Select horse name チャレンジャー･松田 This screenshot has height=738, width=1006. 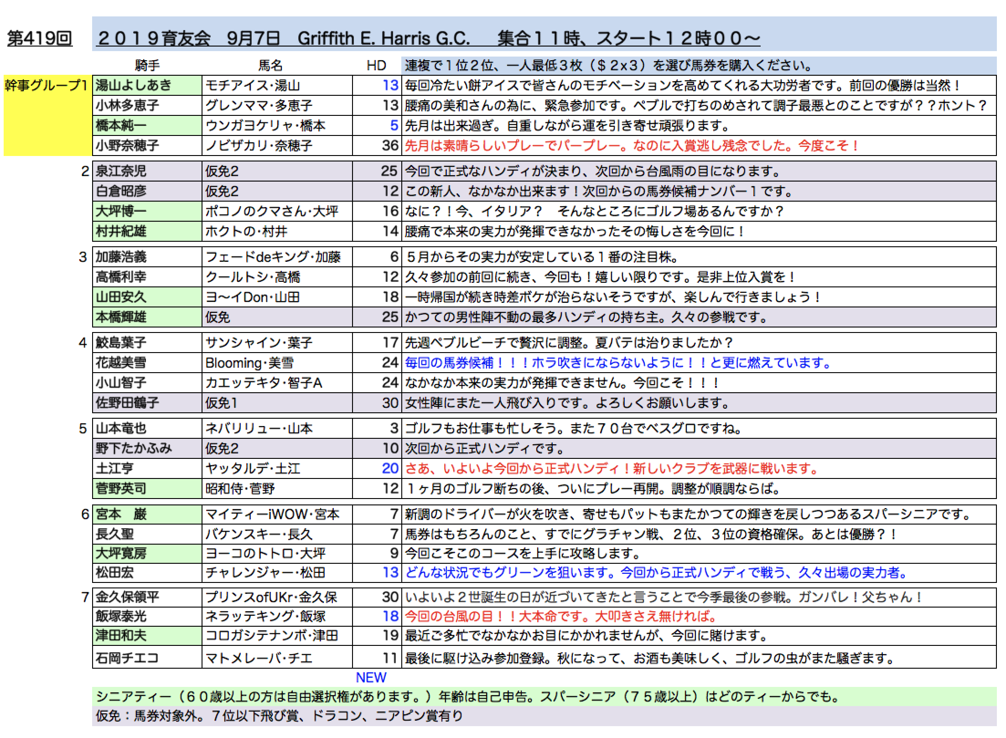277,572
